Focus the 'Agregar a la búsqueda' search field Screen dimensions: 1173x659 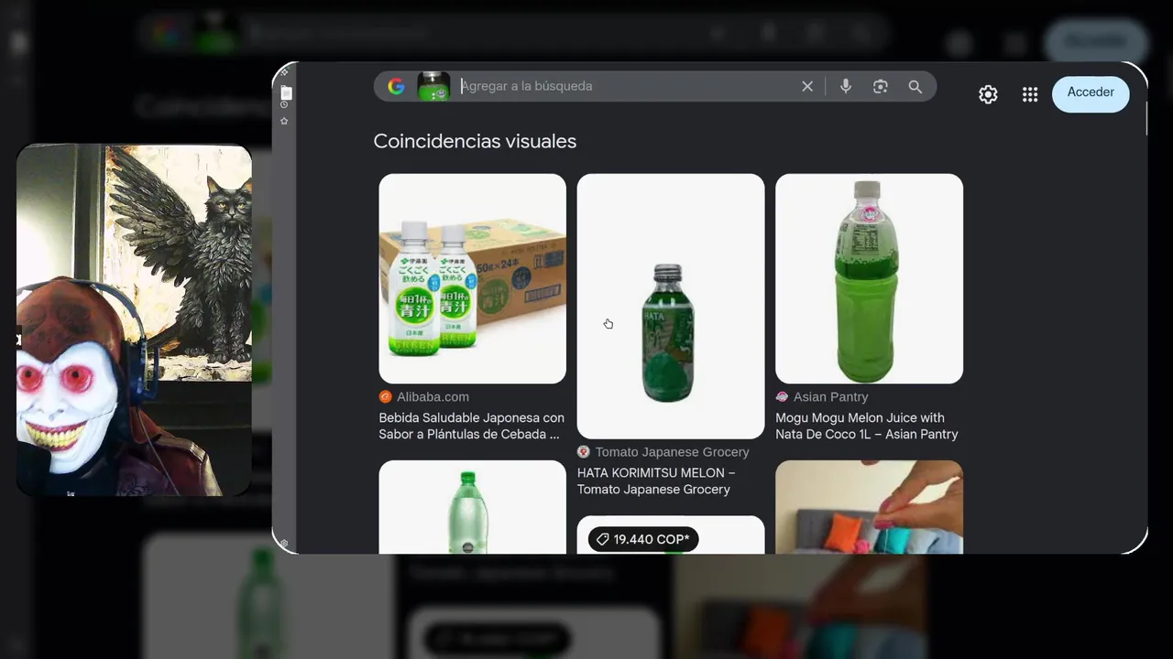tap(626, 86)
